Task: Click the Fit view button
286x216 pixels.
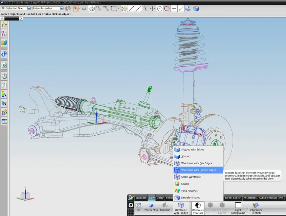Action: click(138, 207)
